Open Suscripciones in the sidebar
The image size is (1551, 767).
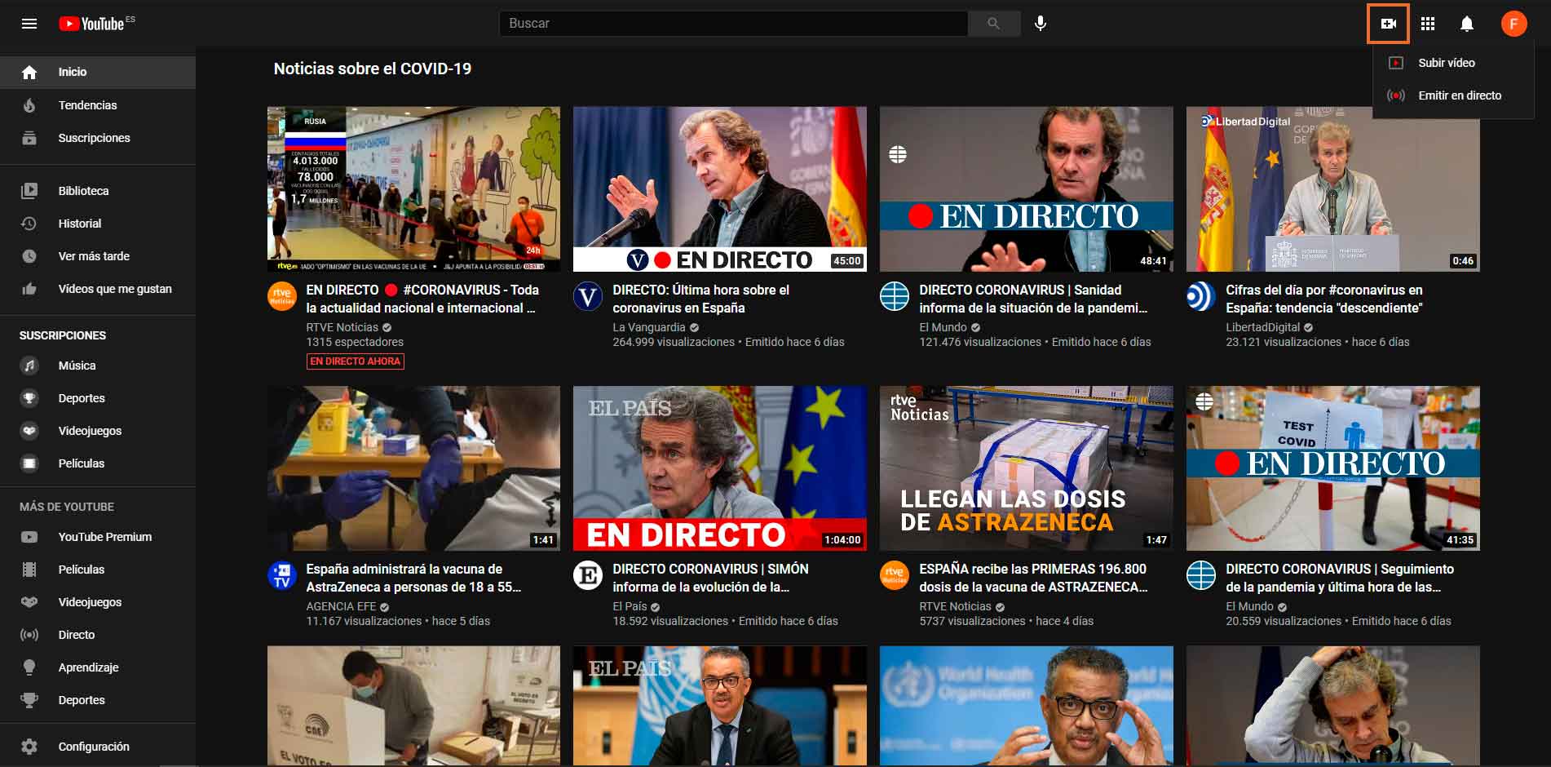click(98, 138)
